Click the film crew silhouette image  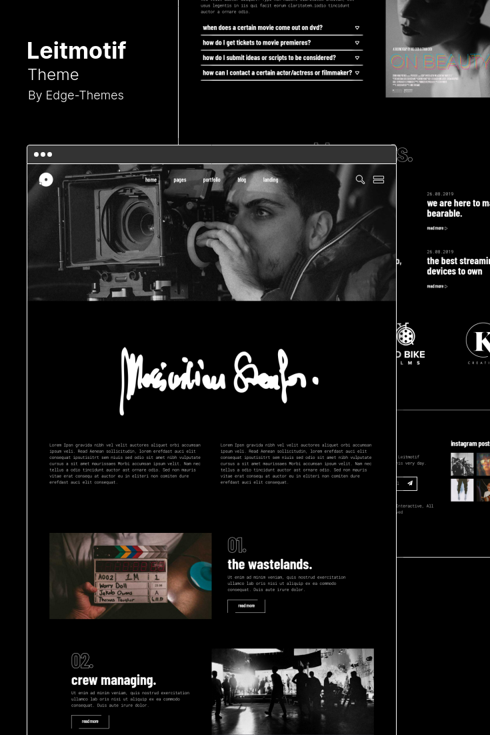pyautogui.click(x=293, y=692)
